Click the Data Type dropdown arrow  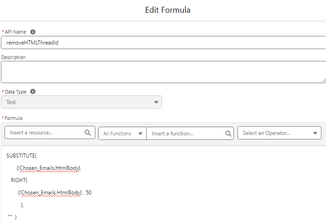(157, 102)
